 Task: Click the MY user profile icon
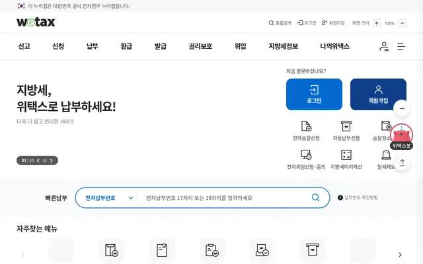pyautogui.click(x=384, y=47)
